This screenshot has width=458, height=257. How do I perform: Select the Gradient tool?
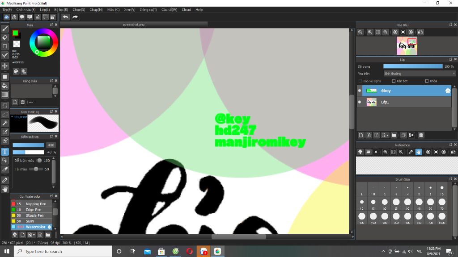click(4, 95)
